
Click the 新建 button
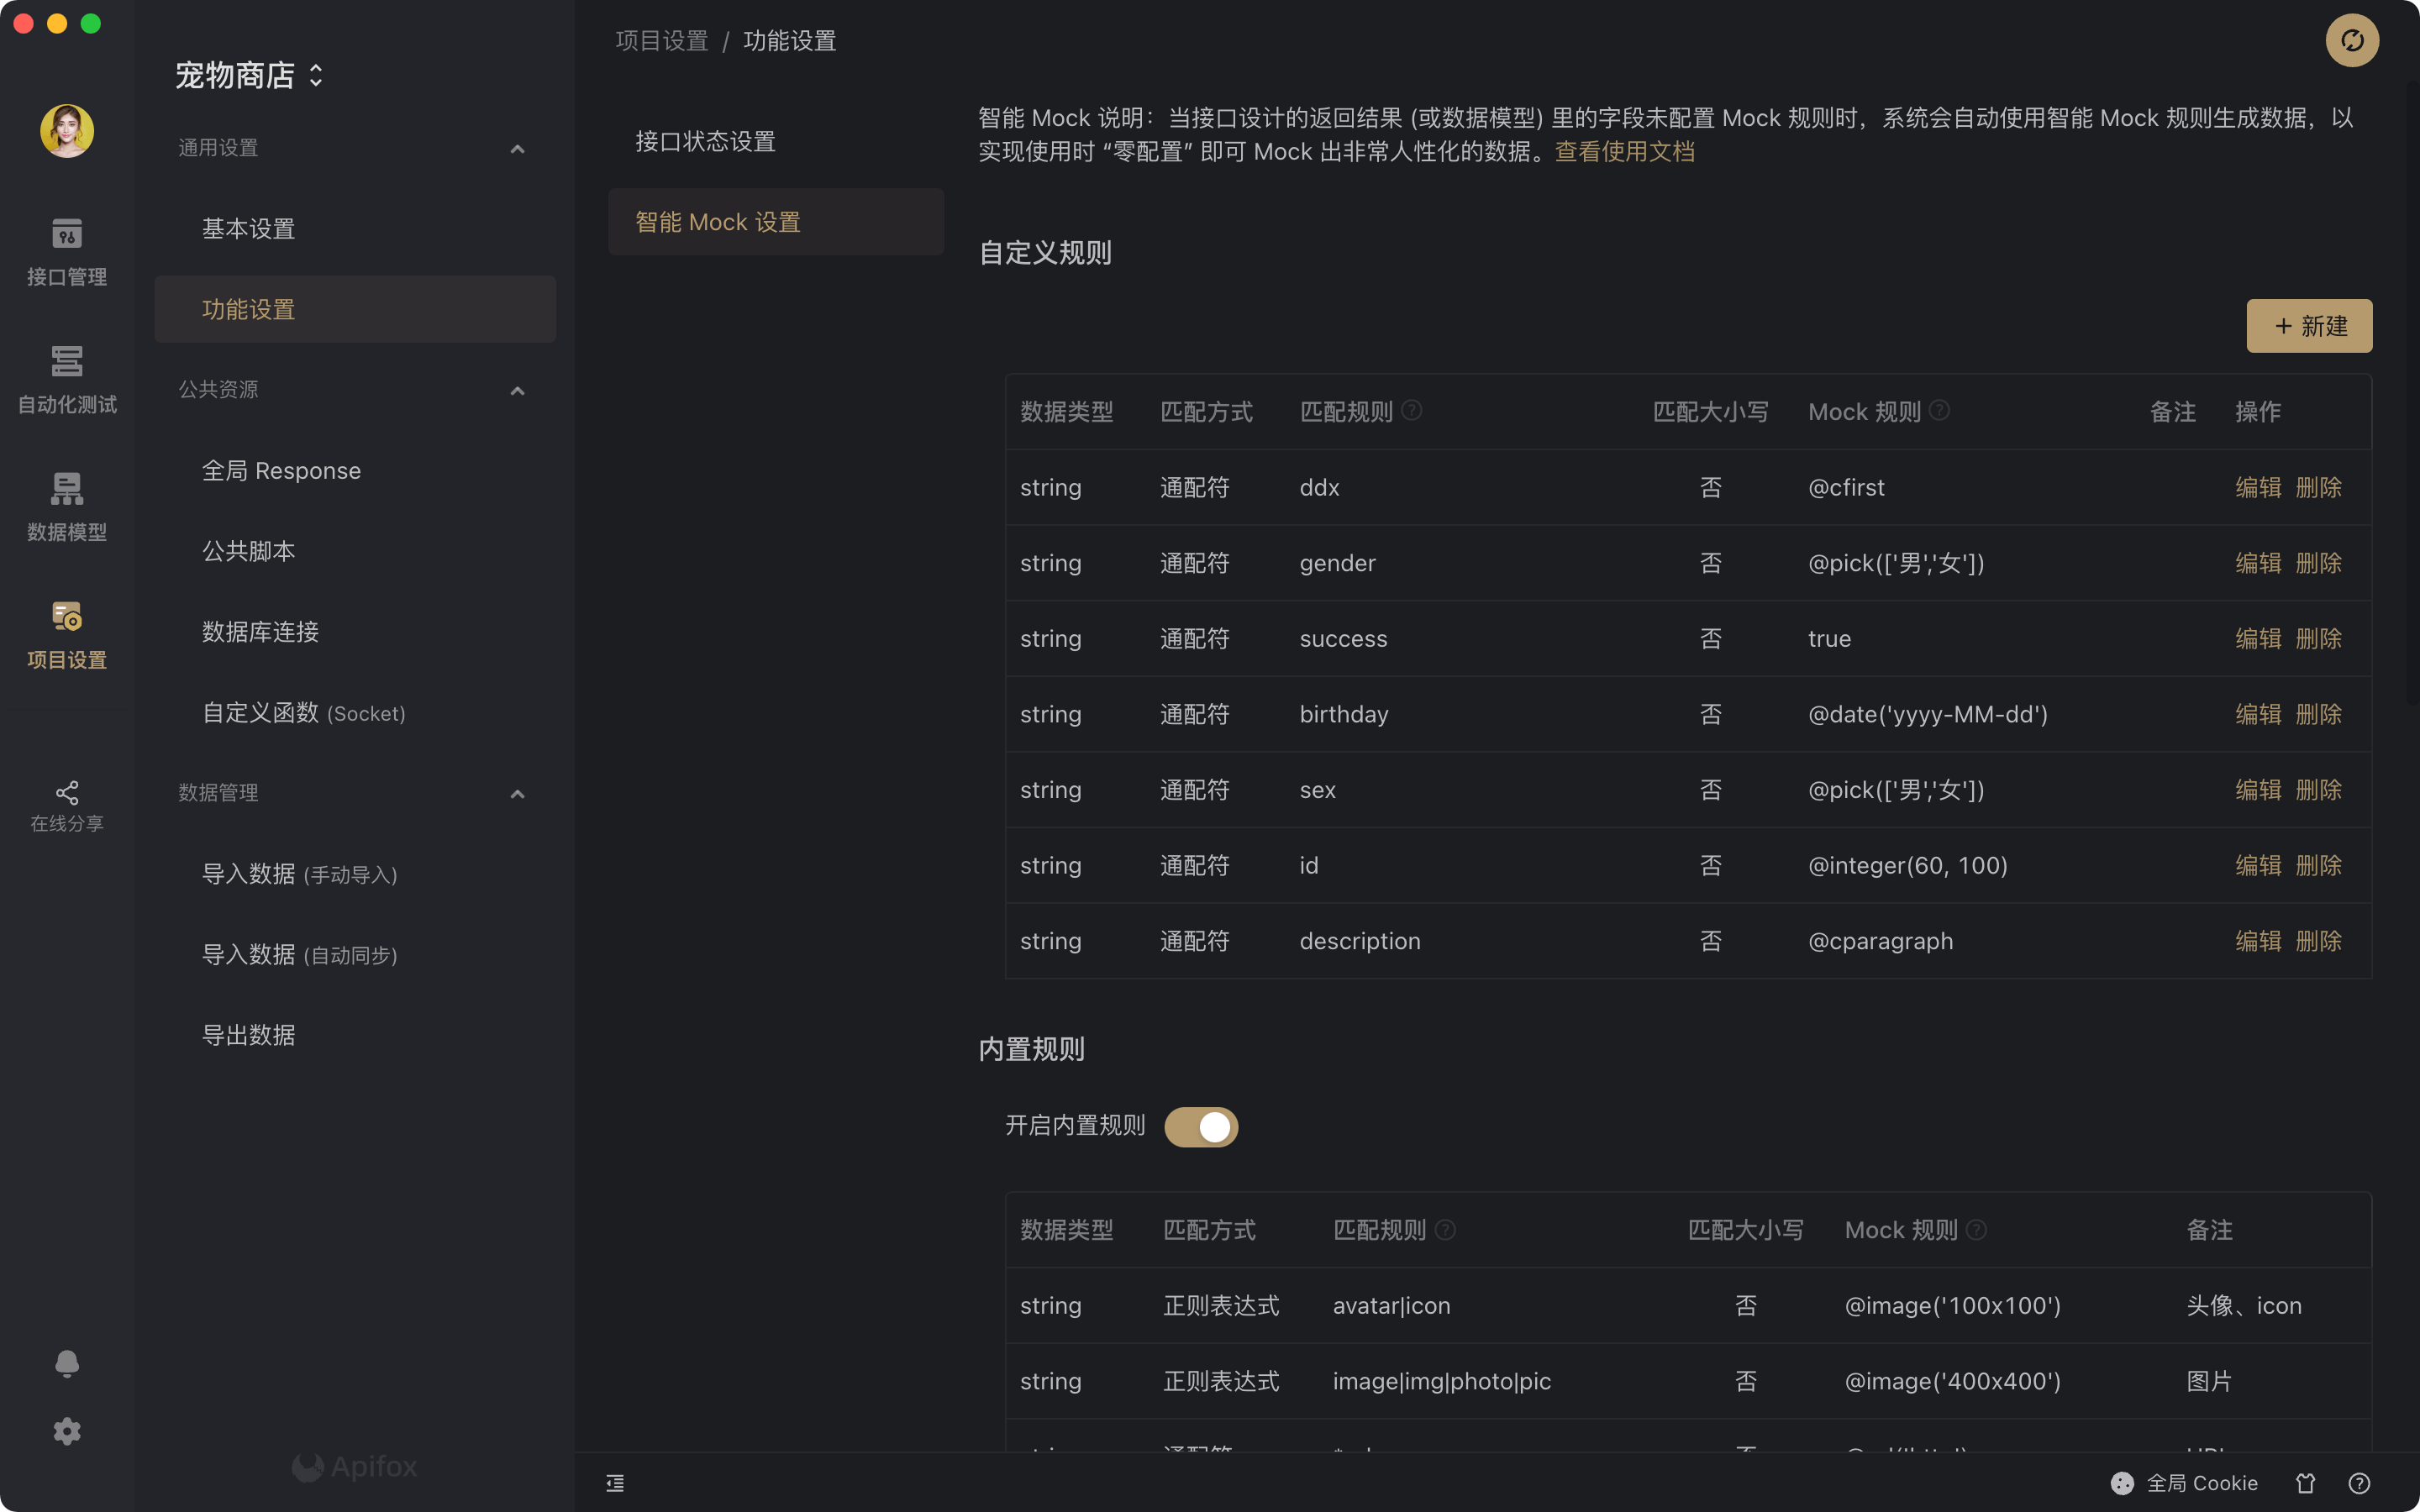tap(2309, 326)
